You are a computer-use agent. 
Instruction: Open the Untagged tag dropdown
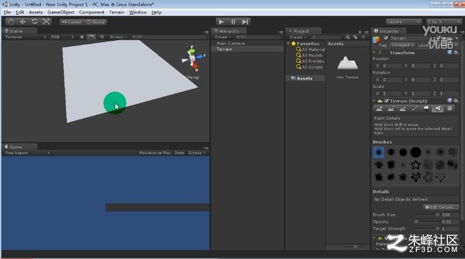click(402, 45)
